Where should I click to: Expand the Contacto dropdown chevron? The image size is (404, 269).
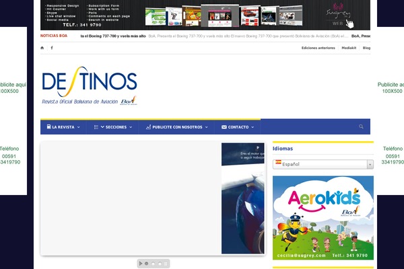point(252,127)
